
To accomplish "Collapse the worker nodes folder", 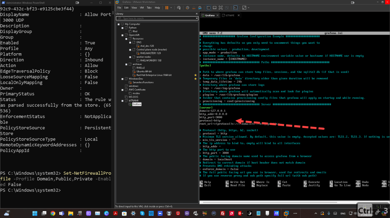I will point(130,57).
